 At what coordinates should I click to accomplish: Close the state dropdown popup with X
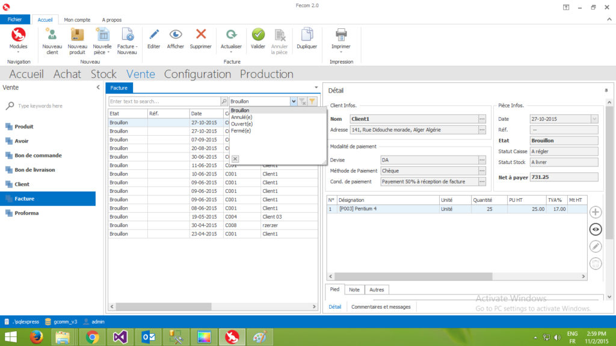click(235, 159)
